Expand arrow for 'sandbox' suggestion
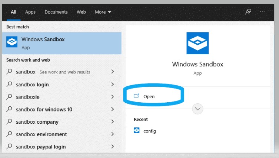The width and height of the screenshot is (279, 158). [x=113, y=72]
